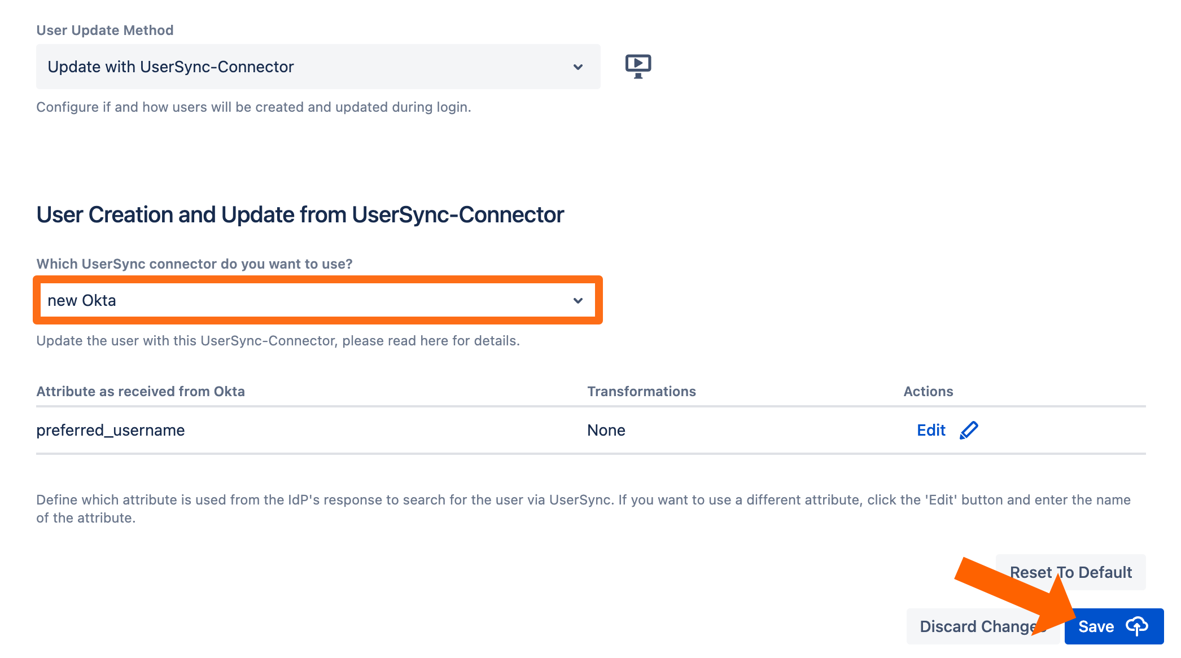
Task: Click the read here for details text
Action: click(x=453, y=340)
